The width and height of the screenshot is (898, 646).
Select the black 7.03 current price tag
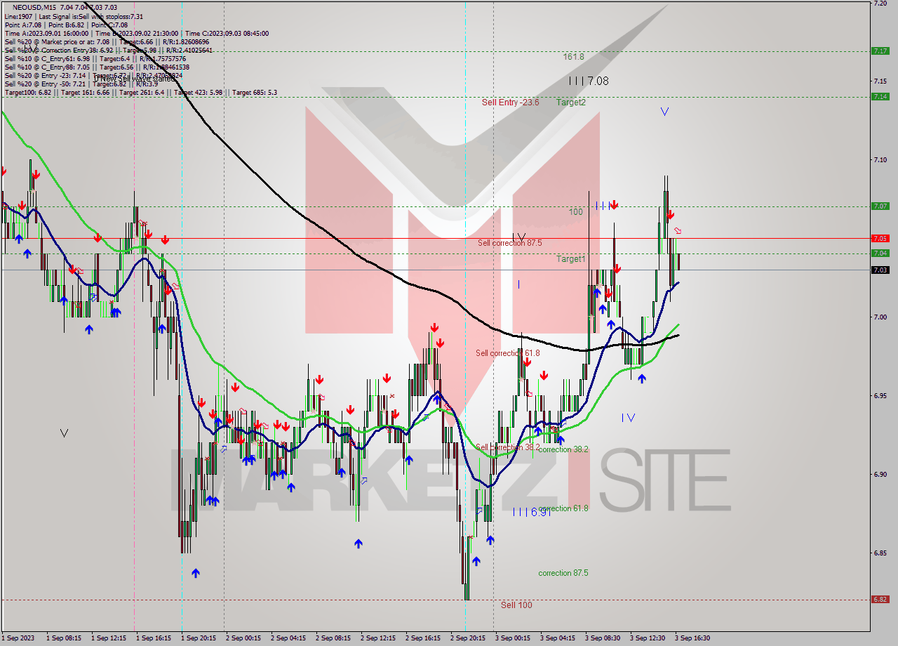[880, 270]
